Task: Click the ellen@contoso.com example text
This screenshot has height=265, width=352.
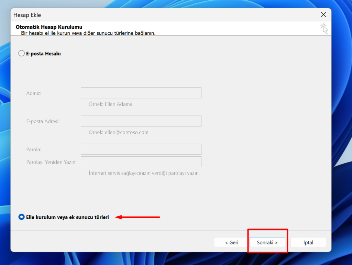Action: click(126, 132)
